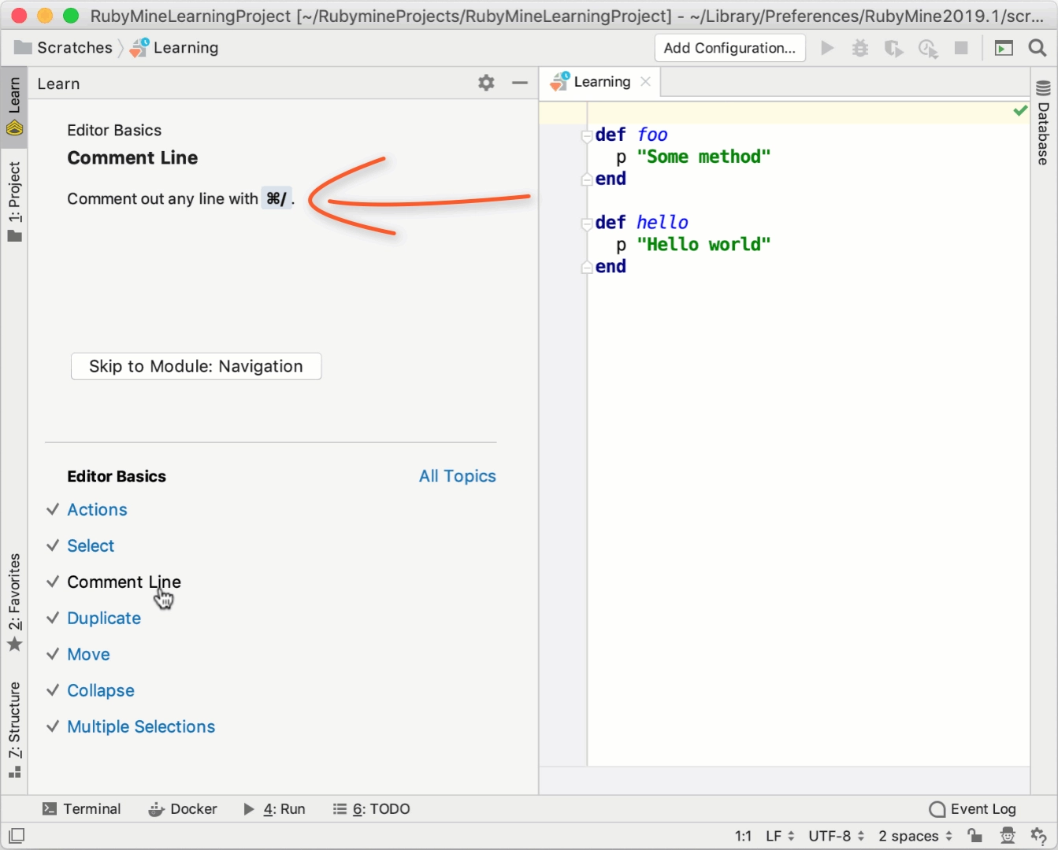Click the foo method name

pyautogui.click(x=652, y=135)
